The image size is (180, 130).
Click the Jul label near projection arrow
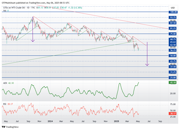click(x=149, y=121)
